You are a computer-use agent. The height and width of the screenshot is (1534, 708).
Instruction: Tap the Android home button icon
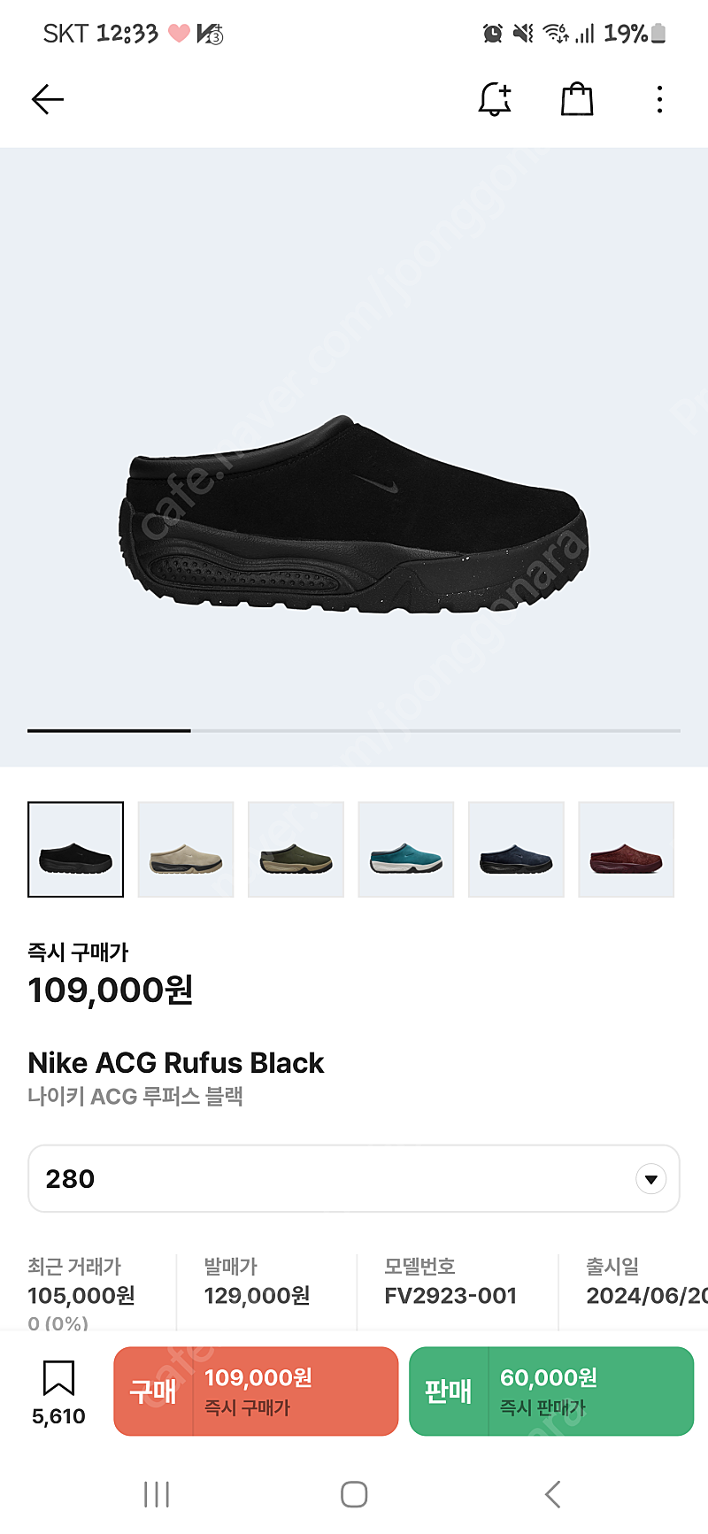(x=354, y=1495)
